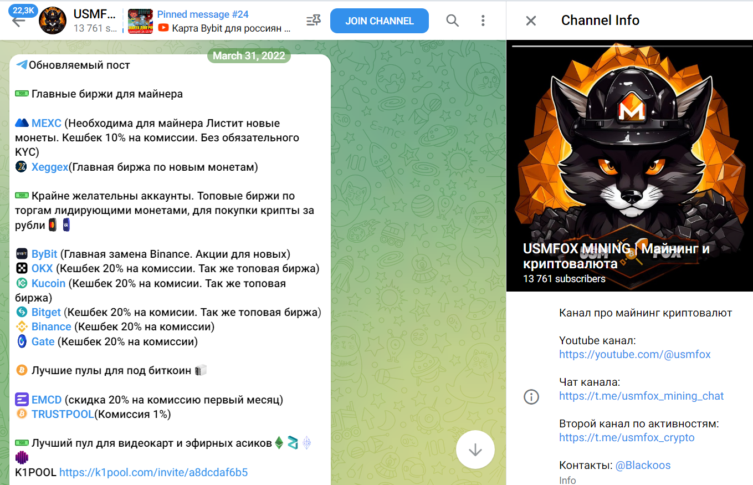Open the ByBit exchange link

pyautogui.click(x=44, y=254)
